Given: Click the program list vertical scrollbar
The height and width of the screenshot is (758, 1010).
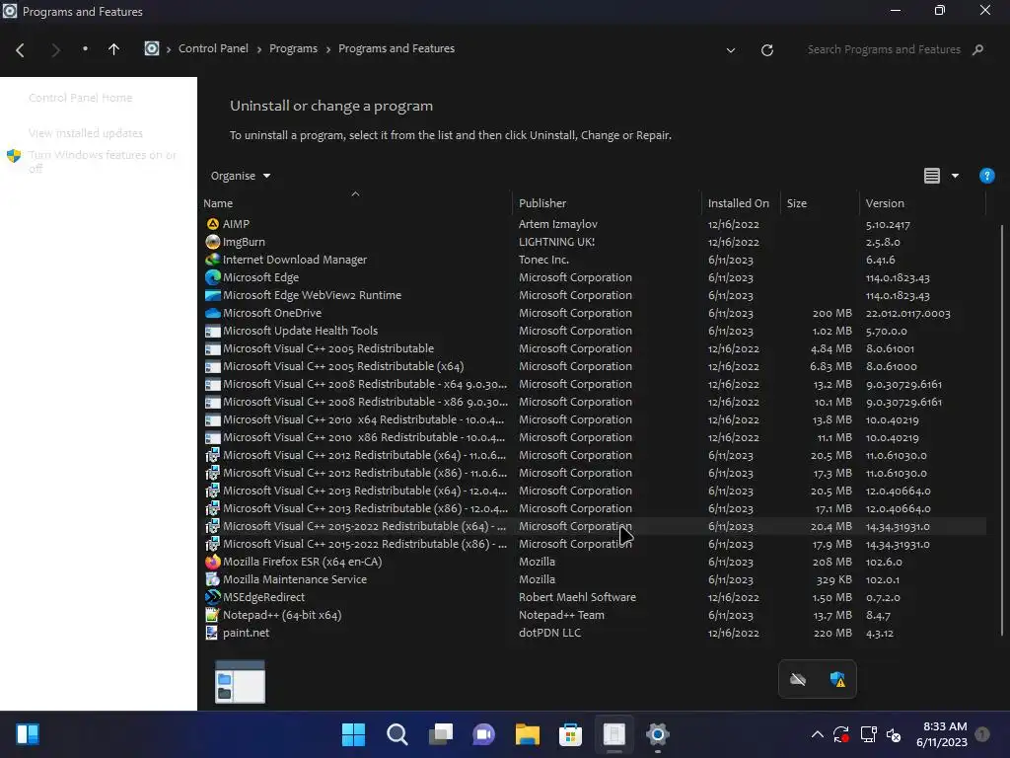Looking at the screenshot, I should pos(1002,428).
